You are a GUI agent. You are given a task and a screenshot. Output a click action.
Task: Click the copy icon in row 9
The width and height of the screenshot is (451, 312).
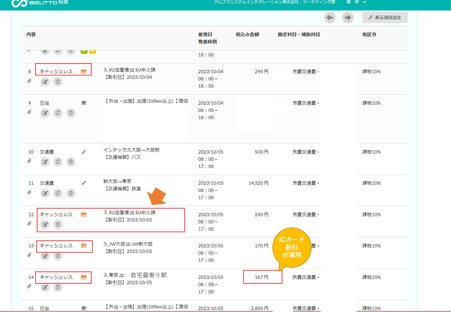coord(58,112)
